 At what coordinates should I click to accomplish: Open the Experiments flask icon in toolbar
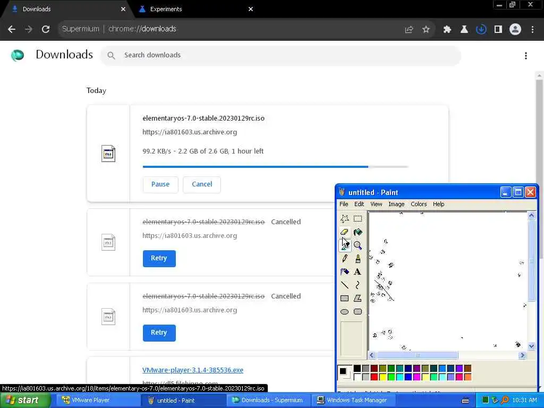point(464,30)
